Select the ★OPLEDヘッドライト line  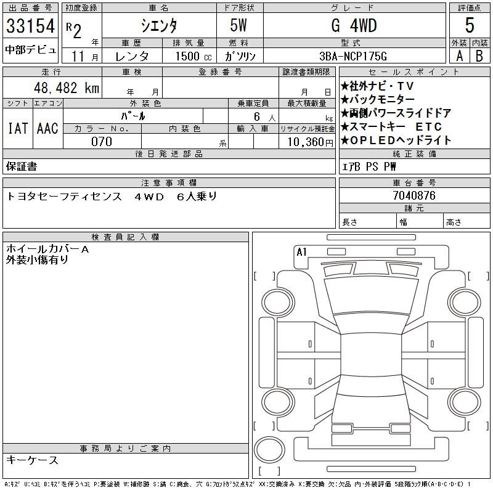(x=396, y=140)
